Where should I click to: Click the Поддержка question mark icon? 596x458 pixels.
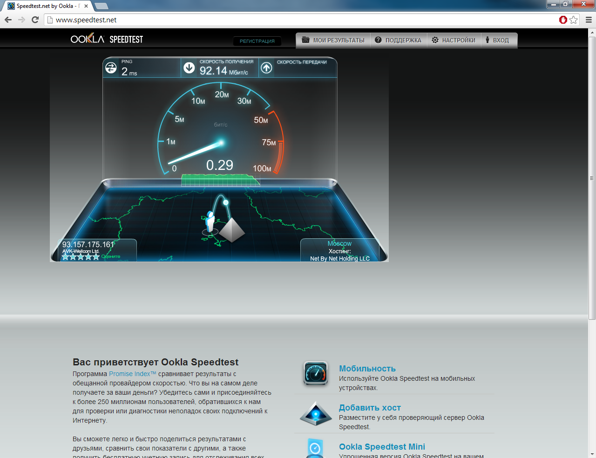378,40
